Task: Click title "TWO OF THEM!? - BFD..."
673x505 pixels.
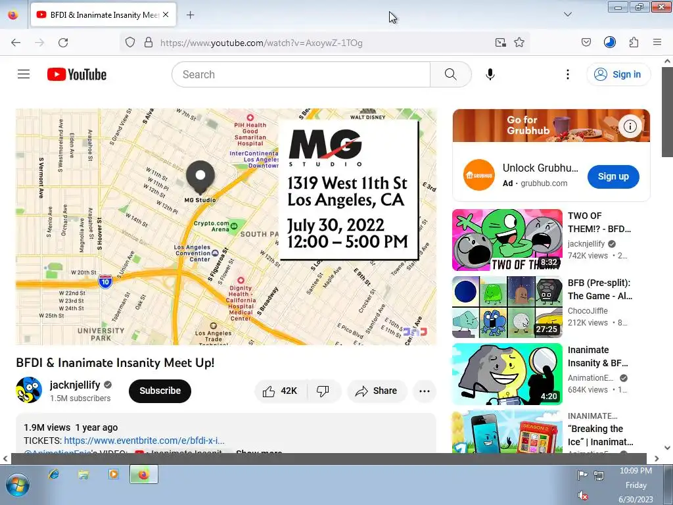Action: pyautogui.click(x=599, y=222)
